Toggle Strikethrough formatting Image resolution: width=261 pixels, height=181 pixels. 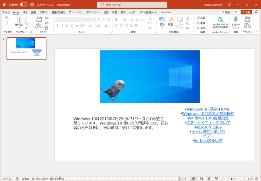point(77,26)
